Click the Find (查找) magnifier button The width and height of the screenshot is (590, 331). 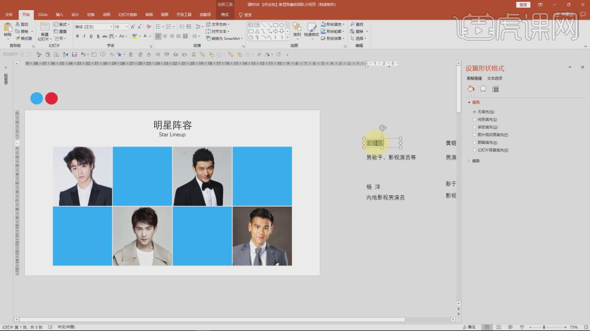pos(357,24)
